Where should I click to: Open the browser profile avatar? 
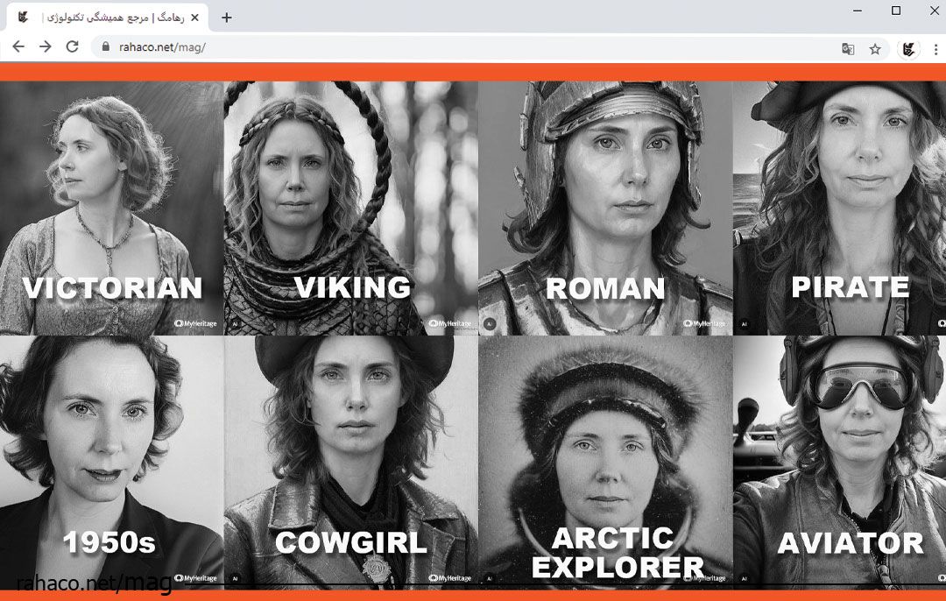[x=908, y=49]
